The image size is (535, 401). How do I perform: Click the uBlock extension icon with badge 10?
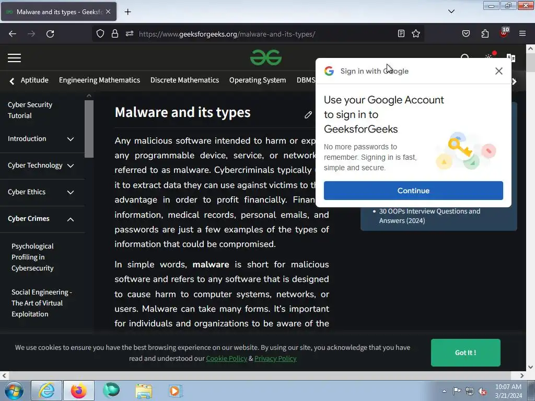coord(504,33)
